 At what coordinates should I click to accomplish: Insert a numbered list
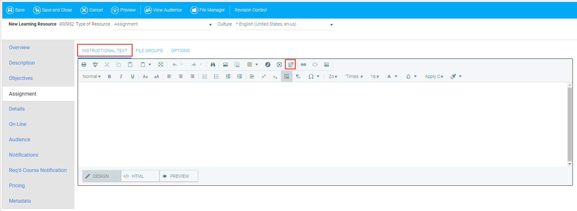(x=205, y=76)
